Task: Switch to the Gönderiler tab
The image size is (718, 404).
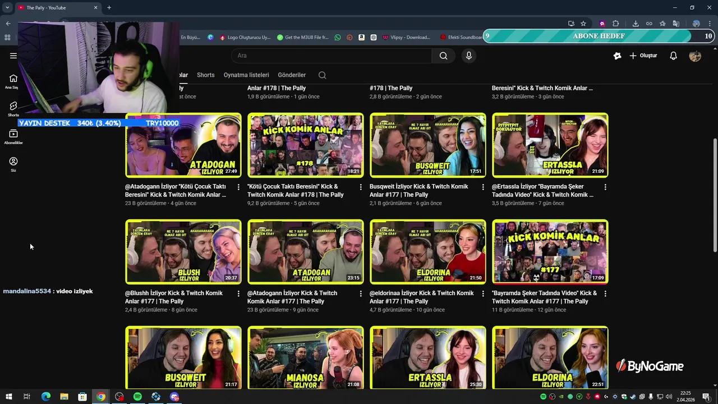Action: [x=292, y=75]
